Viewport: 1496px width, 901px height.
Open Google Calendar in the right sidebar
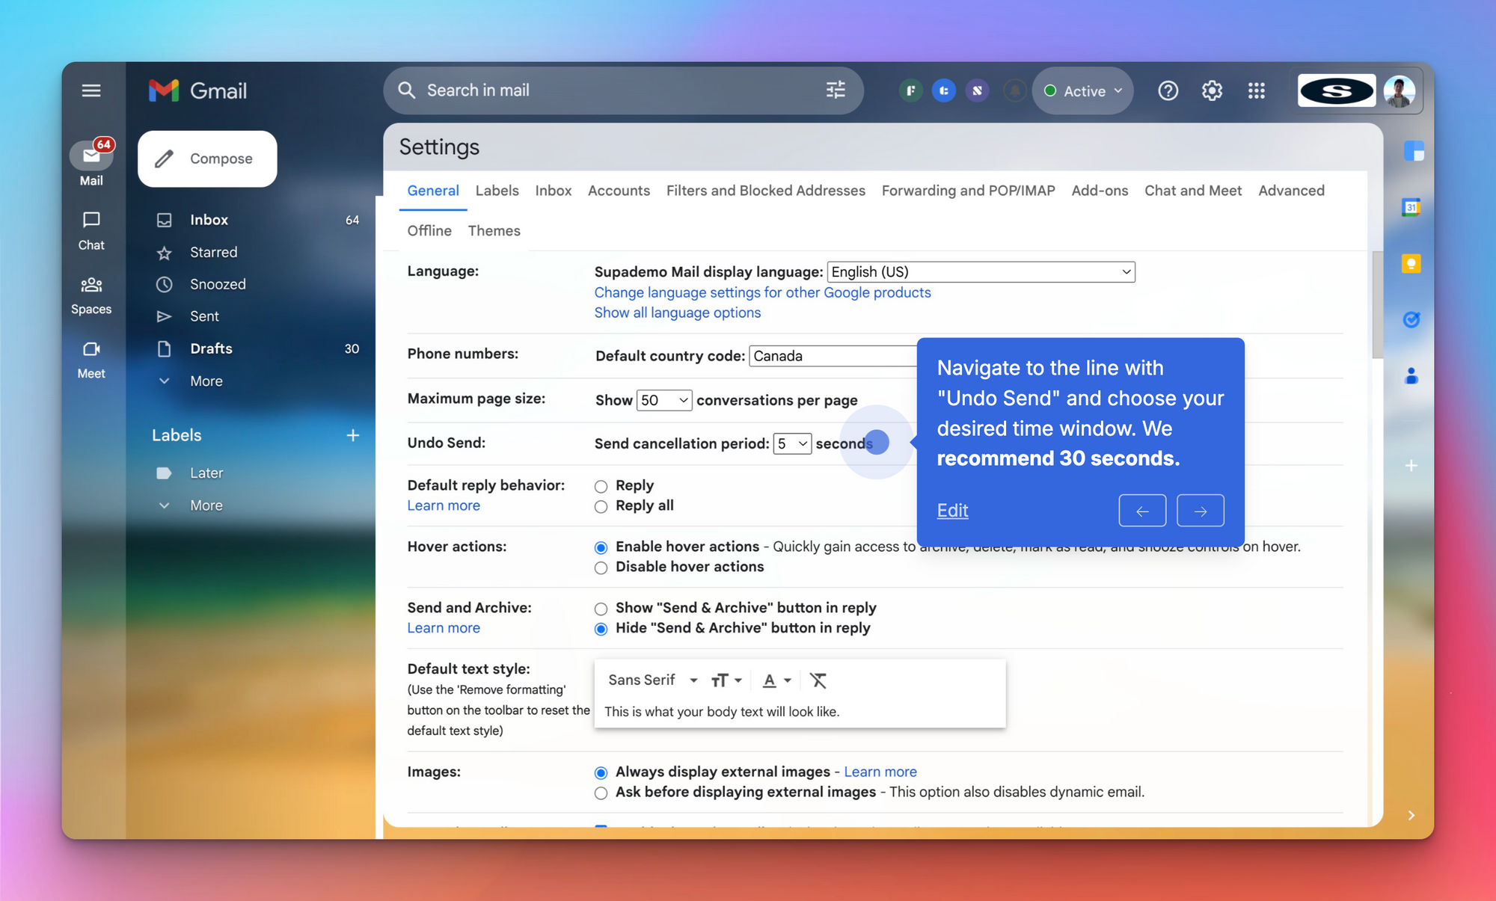(x=1411, y=207)
